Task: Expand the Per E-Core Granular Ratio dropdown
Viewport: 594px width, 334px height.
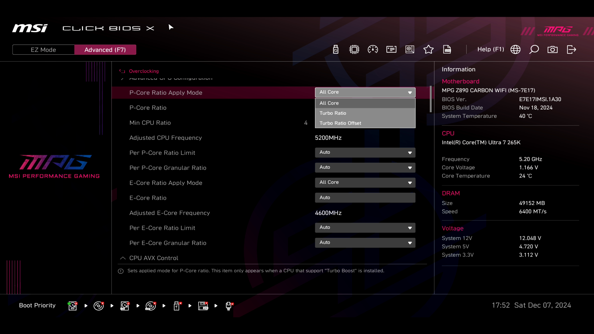Action: (365, 243)
